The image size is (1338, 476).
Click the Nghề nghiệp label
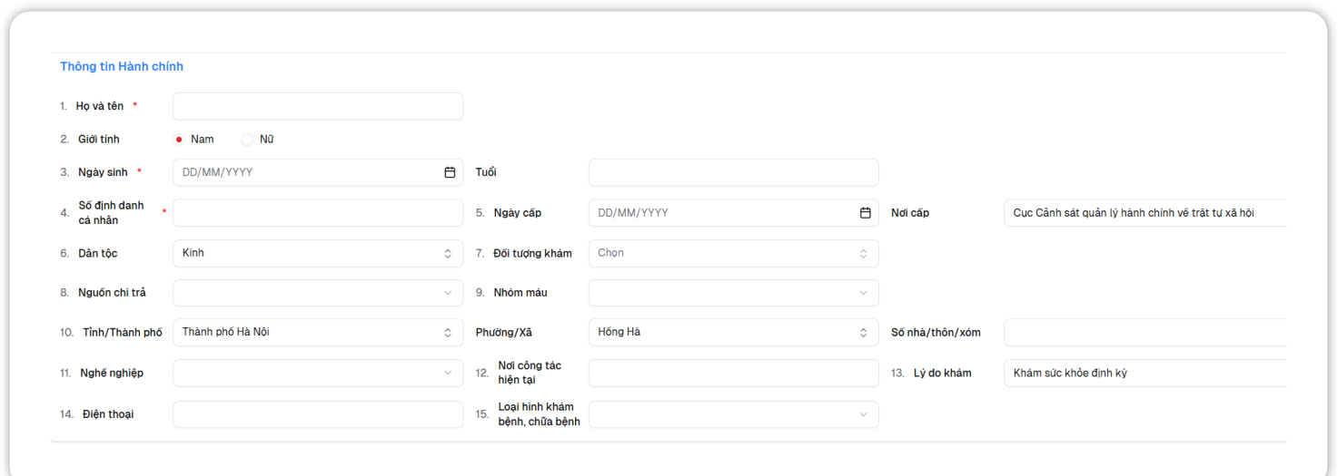pos(111,373)
